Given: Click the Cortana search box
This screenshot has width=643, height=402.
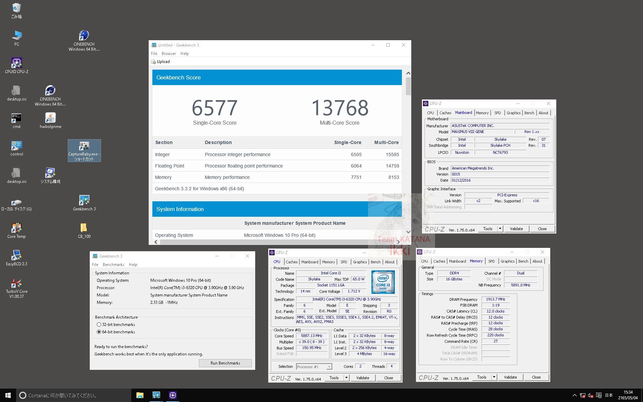Looking at the screenshot, I should (74, 395).
